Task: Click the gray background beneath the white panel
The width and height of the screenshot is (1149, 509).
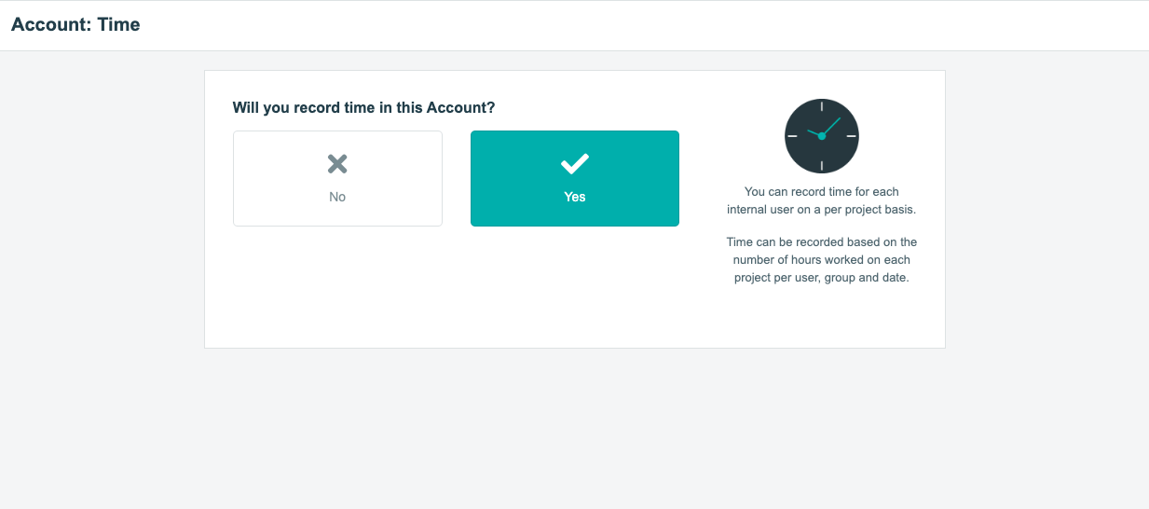Action: pos(574,429)
